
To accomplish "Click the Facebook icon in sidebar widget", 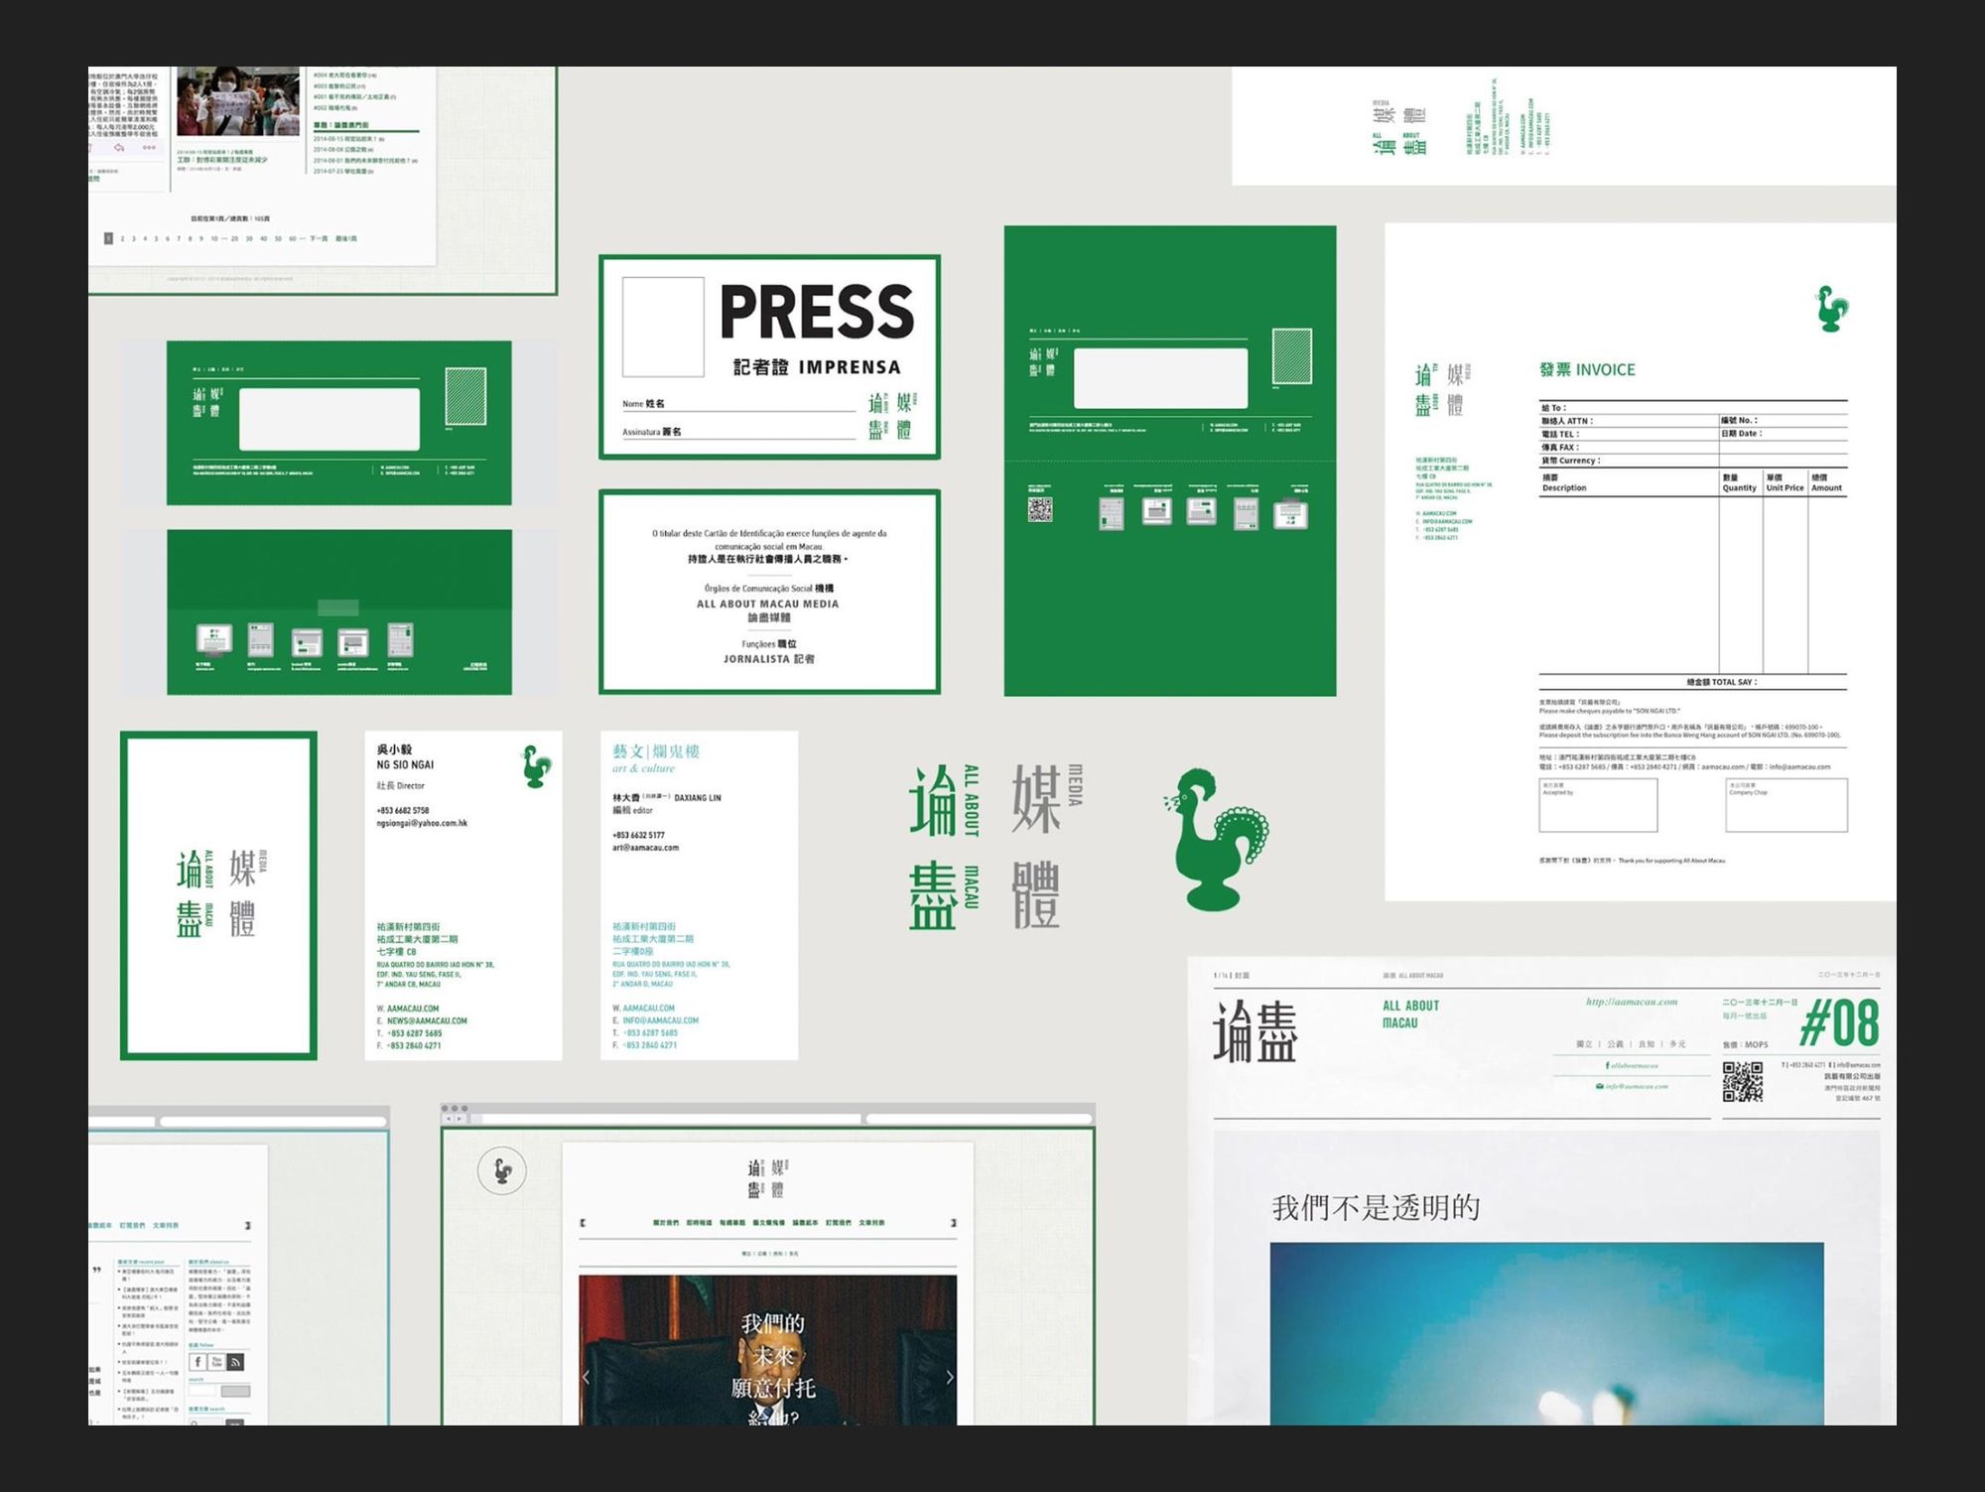I will coord(198,1362).
